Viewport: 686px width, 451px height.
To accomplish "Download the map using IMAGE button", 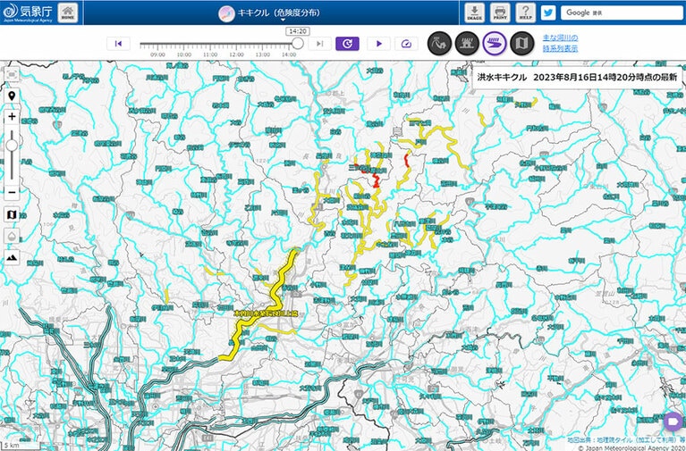I will click(474, 13).
